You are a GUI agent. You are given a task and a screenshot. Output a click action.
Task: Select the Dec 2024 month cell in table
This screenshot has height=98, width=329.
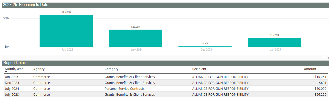pos(12,83)
